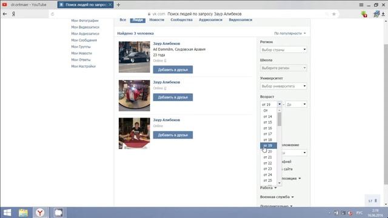Expand the Работа filter section
The height and width of the screenshot is (218, 388).
coord(268,188)
